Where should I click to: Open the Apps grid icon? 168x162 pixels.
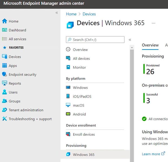coord(5,65)
